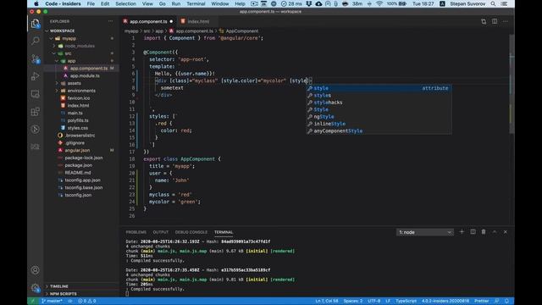Viewport: 542px width, 305px height.
Task: Open the Remote Explorer view
Action: [x=36, y=94]
